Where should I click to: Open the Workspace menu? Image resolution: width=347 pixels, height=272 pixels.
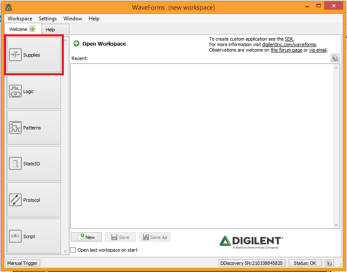coord(20,19)
